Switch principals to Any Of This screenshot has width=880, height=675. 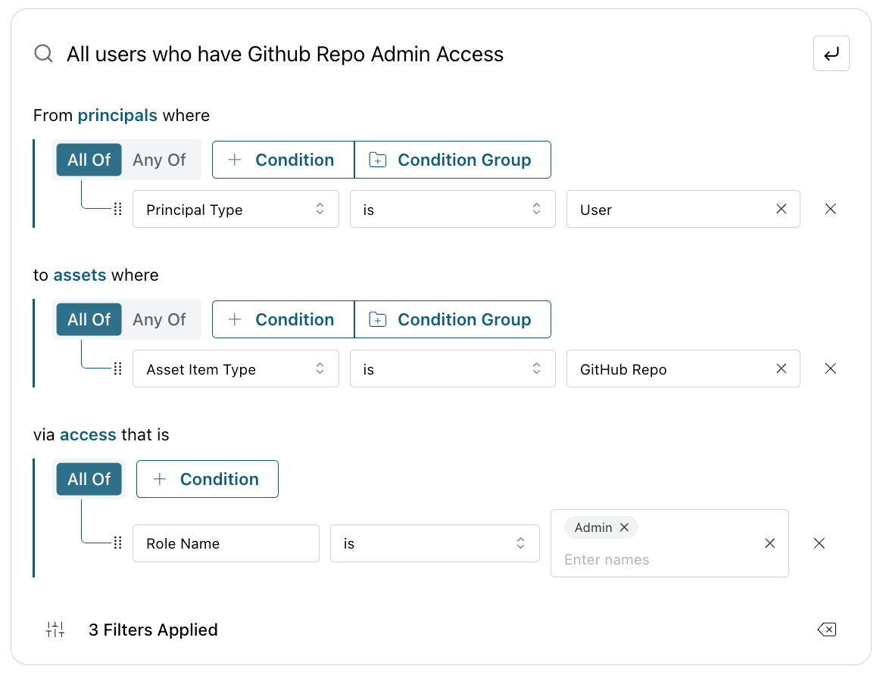[x=159, y=160]
